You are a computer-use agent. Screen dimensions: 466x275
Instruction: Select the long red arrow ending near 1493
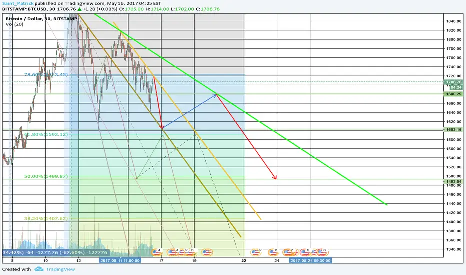tap(246, 137)
